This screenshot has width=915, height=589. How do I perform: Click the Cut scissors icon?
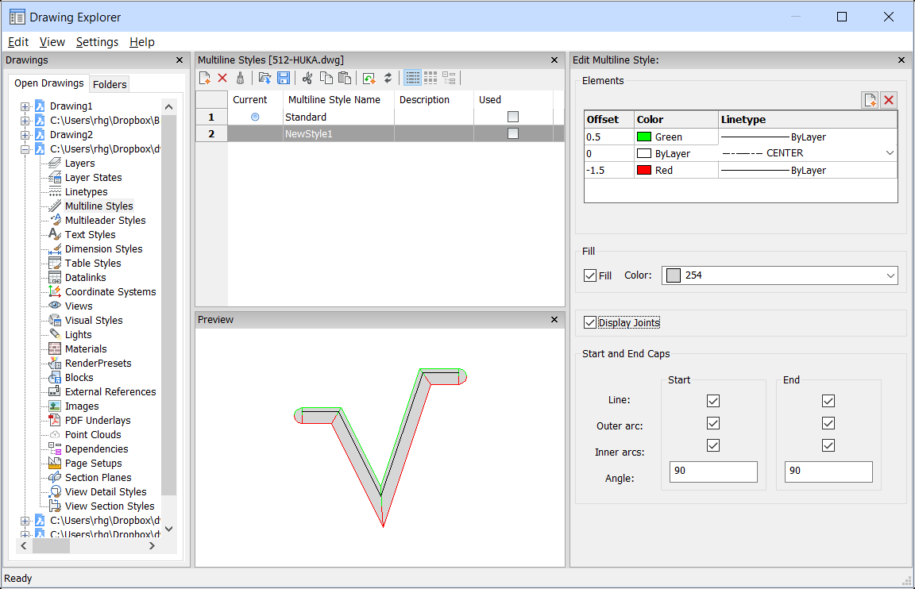point(307,78)
